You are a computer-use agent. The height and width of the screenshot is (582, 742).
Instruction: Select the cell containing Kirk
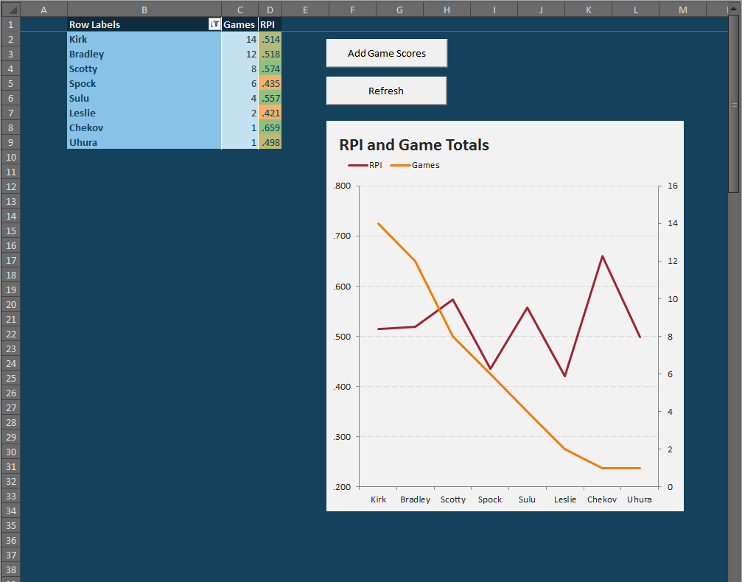coord(144,39)
